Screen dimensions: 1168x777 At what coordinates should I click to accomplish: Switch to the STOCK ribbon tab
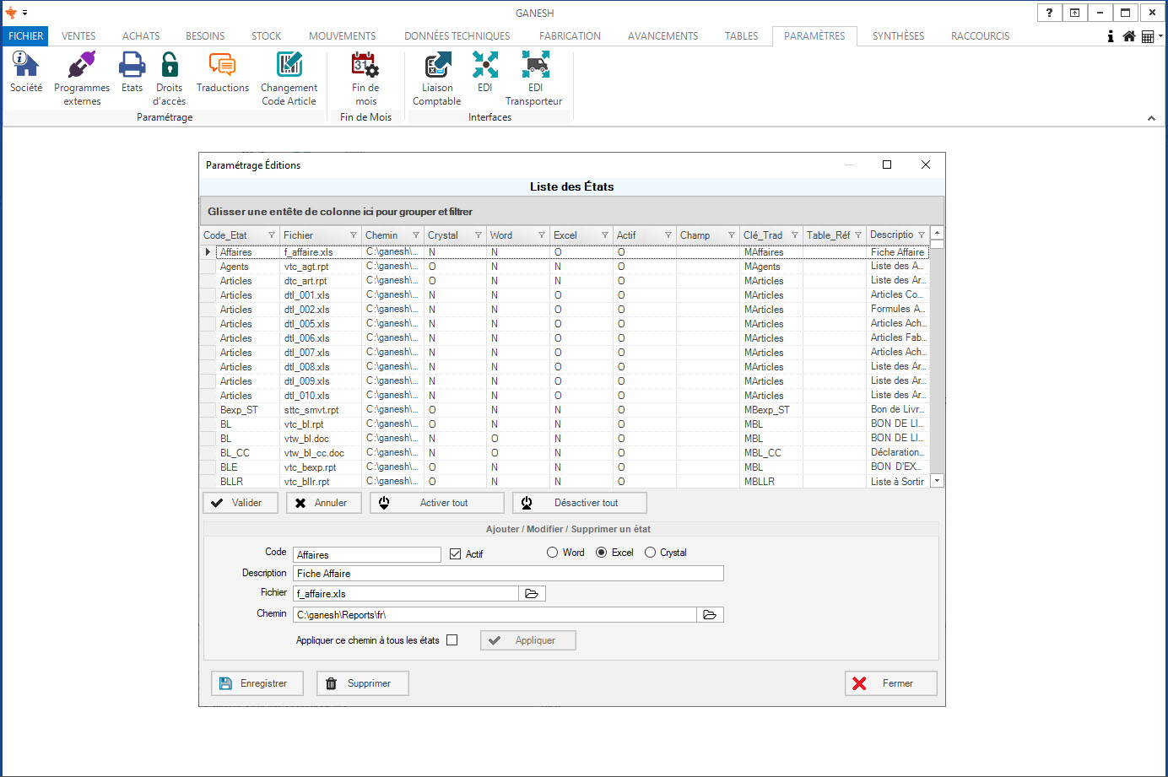point(266,36)
